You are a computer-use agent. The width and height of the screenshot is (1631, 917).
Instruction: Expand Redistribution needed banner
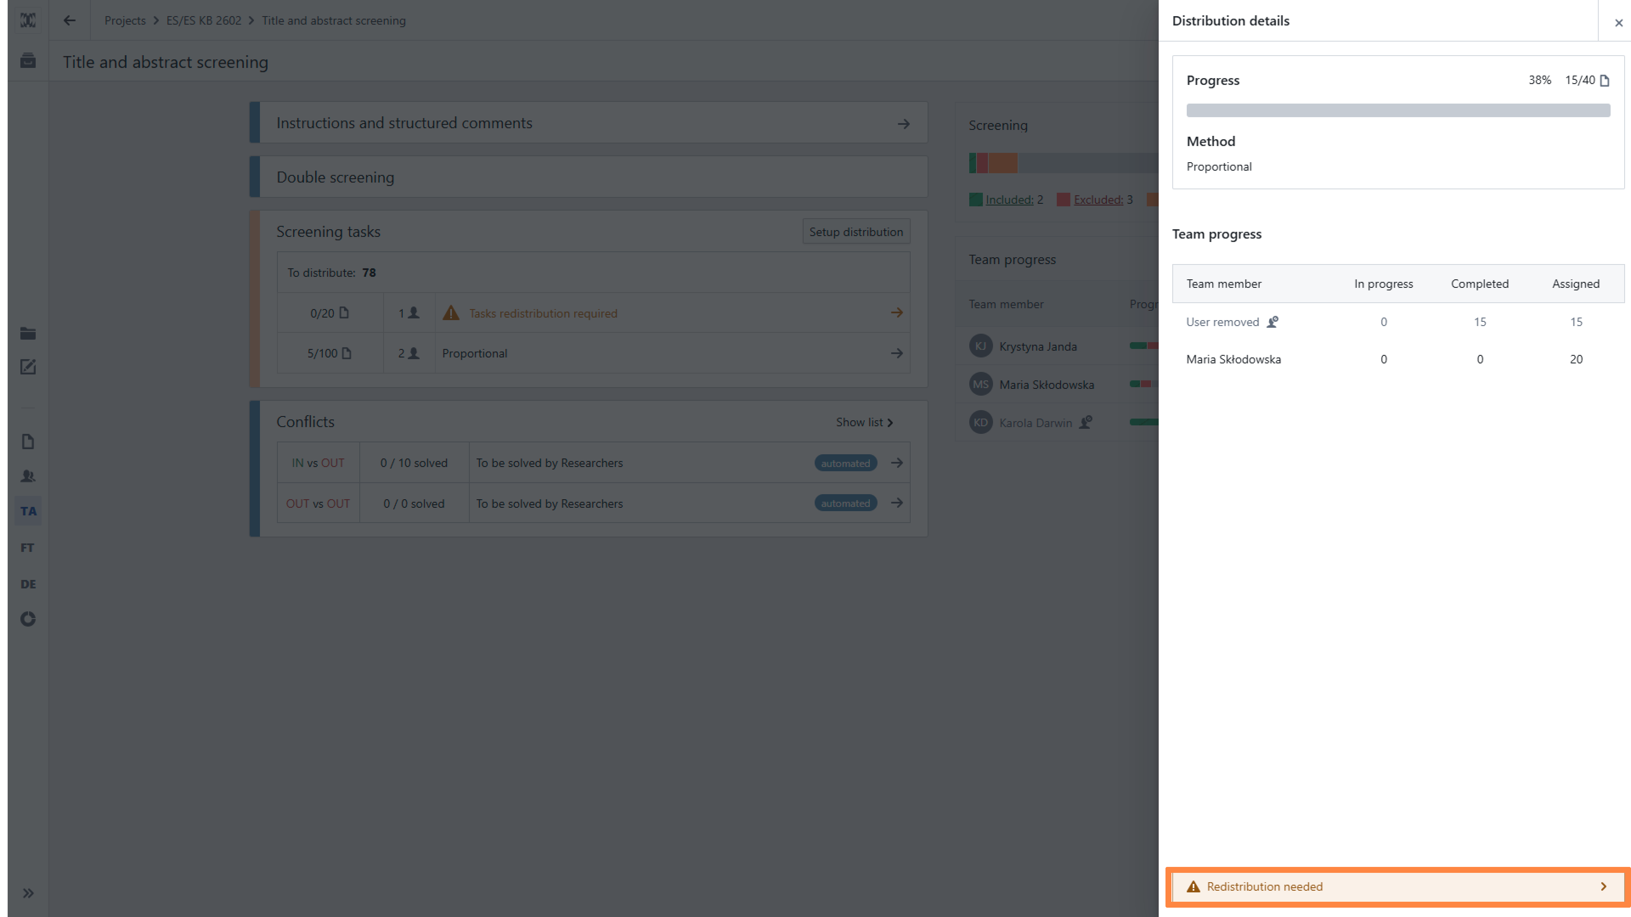pyautogui.click(x=1398, y=886)
